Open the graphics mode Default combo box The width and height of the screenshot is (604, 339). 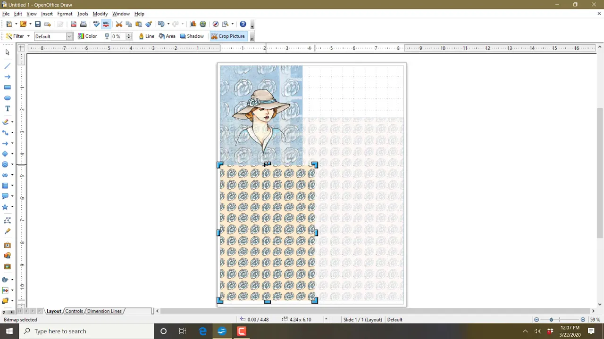click(53, 36)
